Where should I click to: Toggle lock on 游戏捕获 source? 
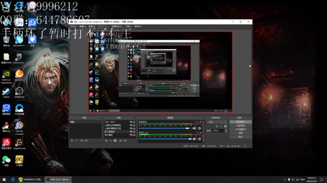point(134,135)
